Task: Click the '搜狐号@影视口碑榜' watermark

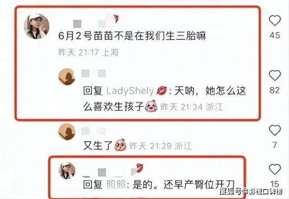Action: click(251, 191)
